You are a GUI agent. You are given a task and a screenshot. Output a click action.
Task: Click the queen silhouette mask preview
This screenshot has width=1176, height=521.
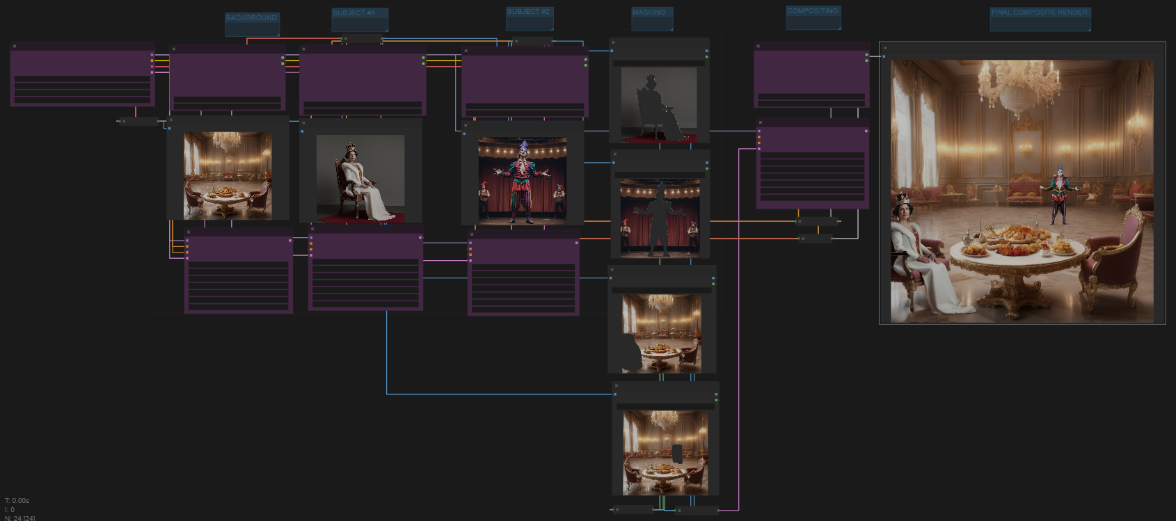tap(659, 105)
